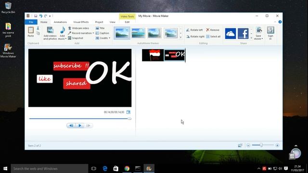Screen dimensions: 308x173
Task: Switch to the Home ribbon tab
Action: (x=44, y=22)
